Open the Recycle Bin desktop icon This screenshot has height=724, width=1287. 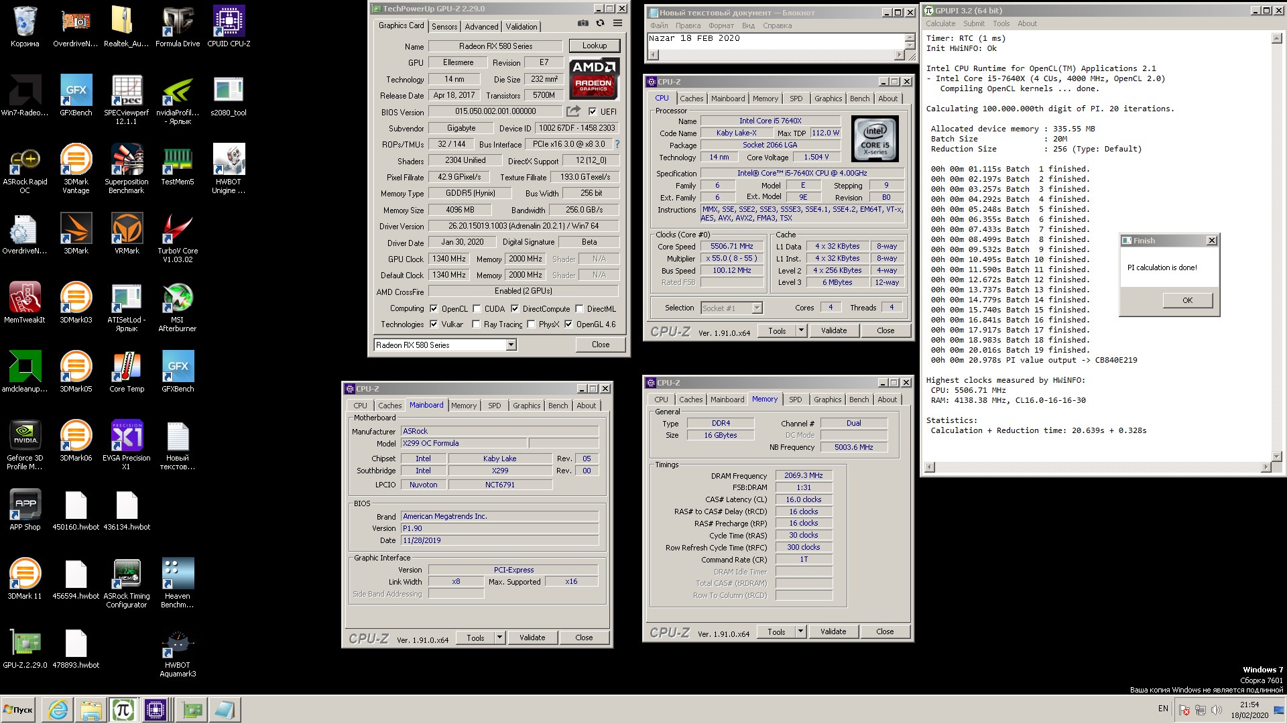(25, 27)
